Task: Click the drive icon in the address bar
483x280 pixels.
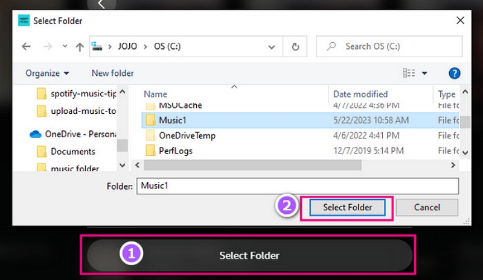Action: pos(97,46)
